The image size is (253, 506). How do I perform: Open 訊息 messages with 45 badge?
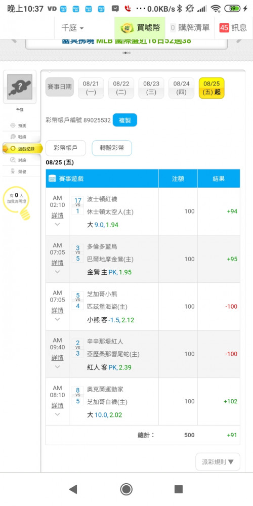click(233, 28)
